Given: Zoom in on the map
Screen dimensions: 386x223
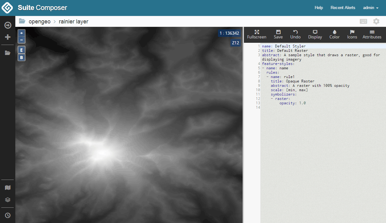Looking at the screenshot, I should click(x=22, y=33).
